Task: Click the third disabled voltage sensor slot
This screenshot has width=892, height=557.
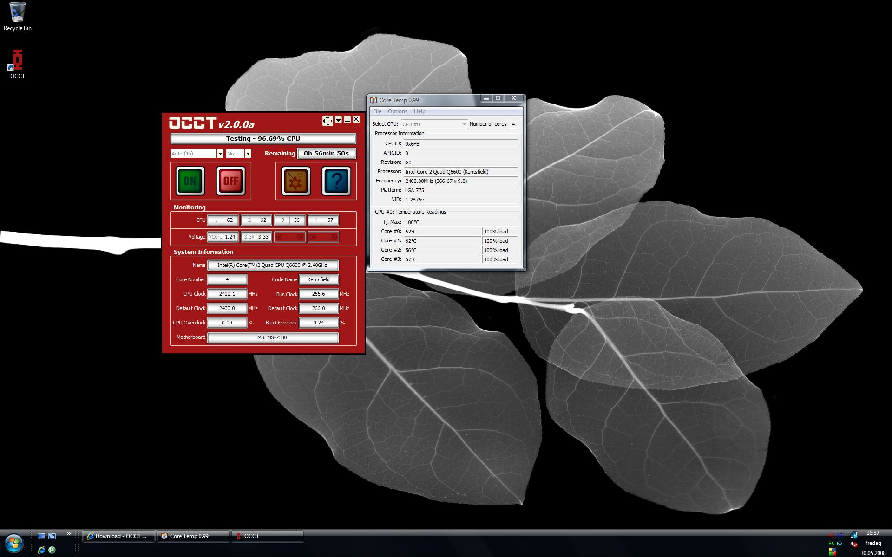Action: (290, 237)
